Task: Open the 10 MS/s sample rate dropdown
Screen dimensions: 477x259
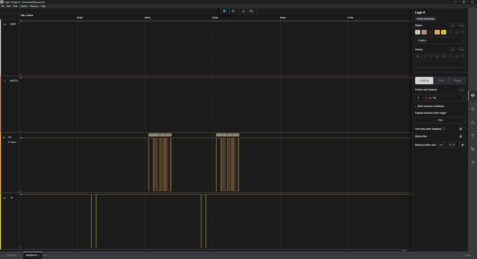Action: pyautogui.click(x=440, y=41)
